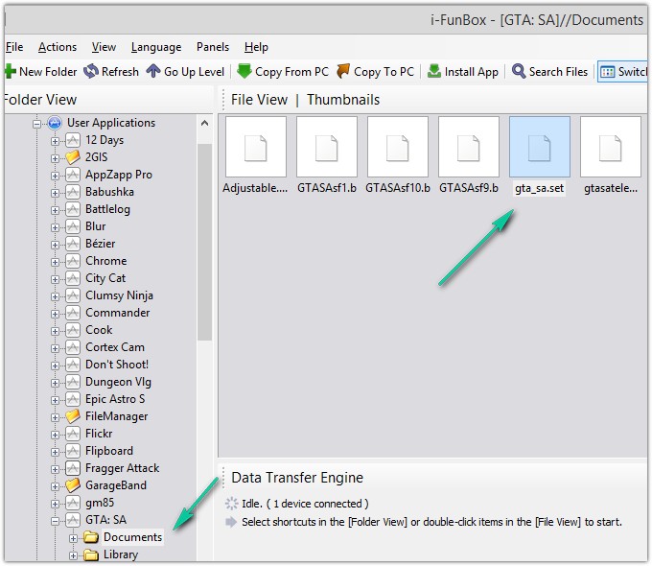This screenshot has width=652, height=566.
Task: Select Epic Astro S in folder tree
Action: (115, 399)
